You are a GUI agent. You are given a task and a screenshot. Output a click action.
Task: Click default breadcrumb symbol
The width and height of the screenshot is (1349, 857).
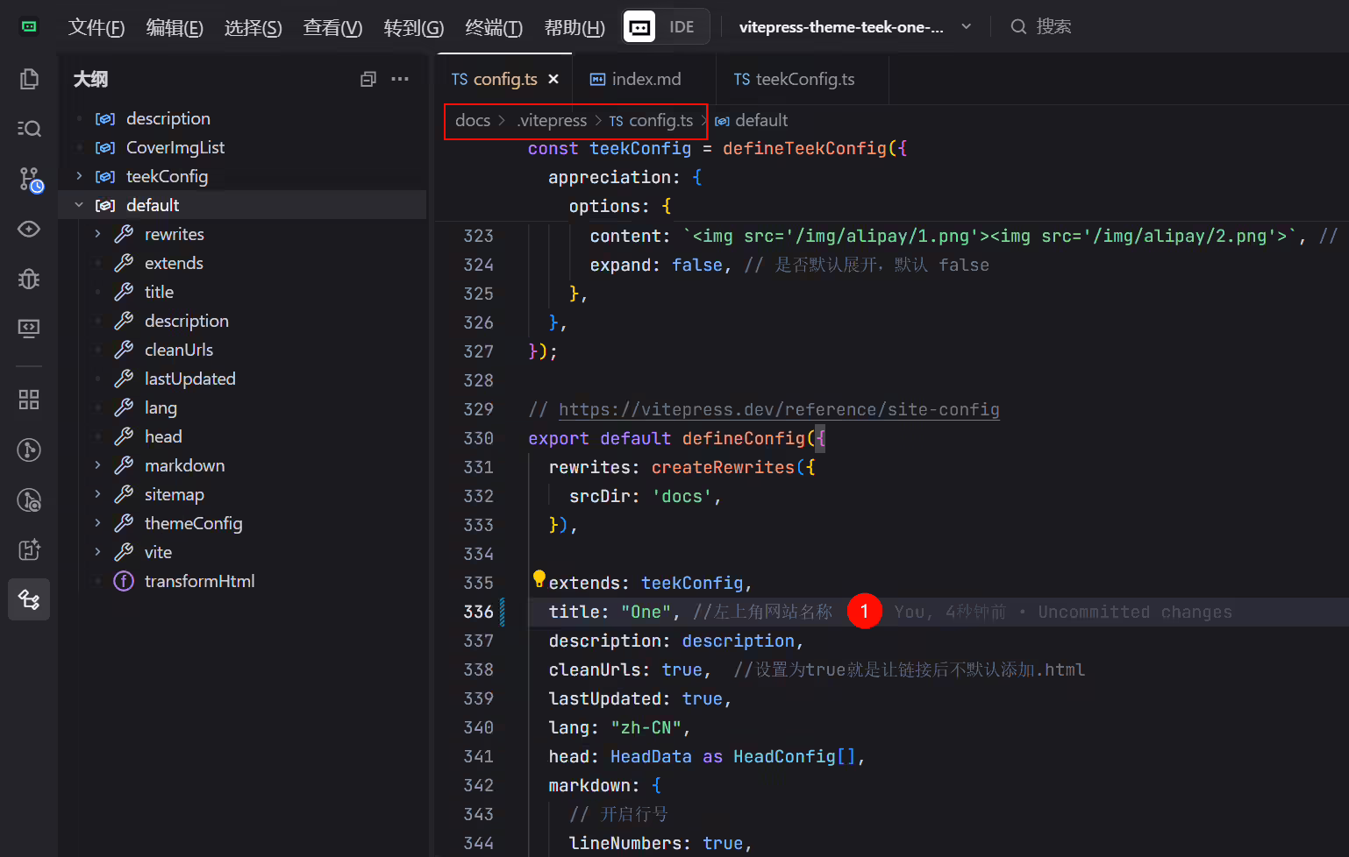tap(752, 120)
